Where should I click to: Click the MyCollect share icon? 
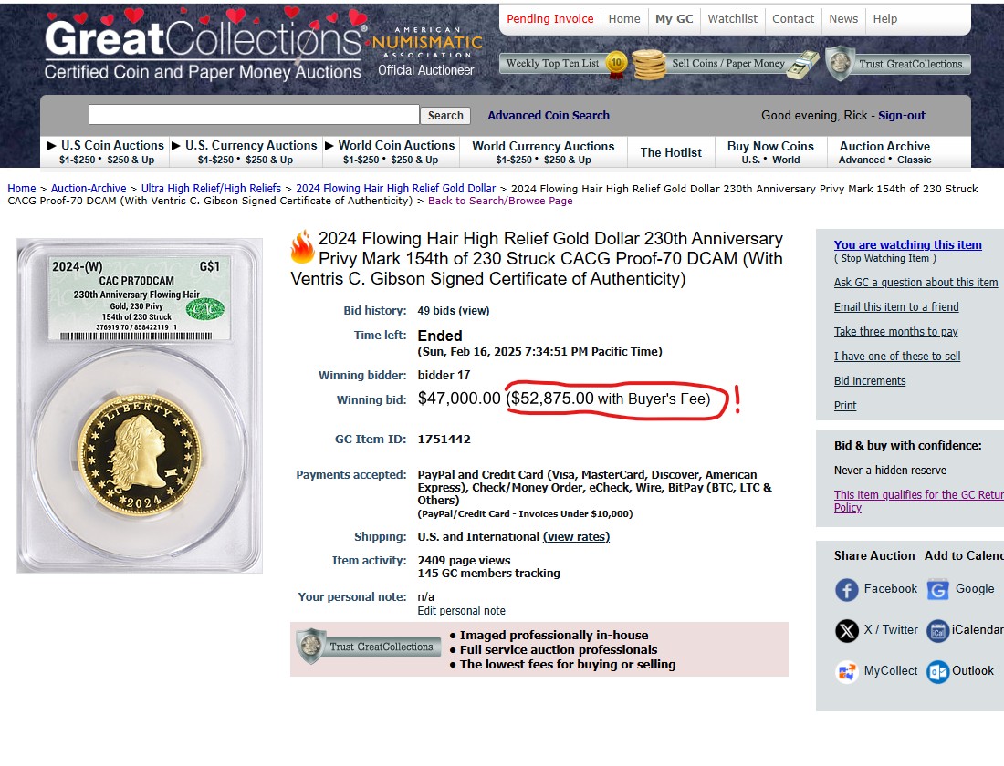click(x=847, y=672)
